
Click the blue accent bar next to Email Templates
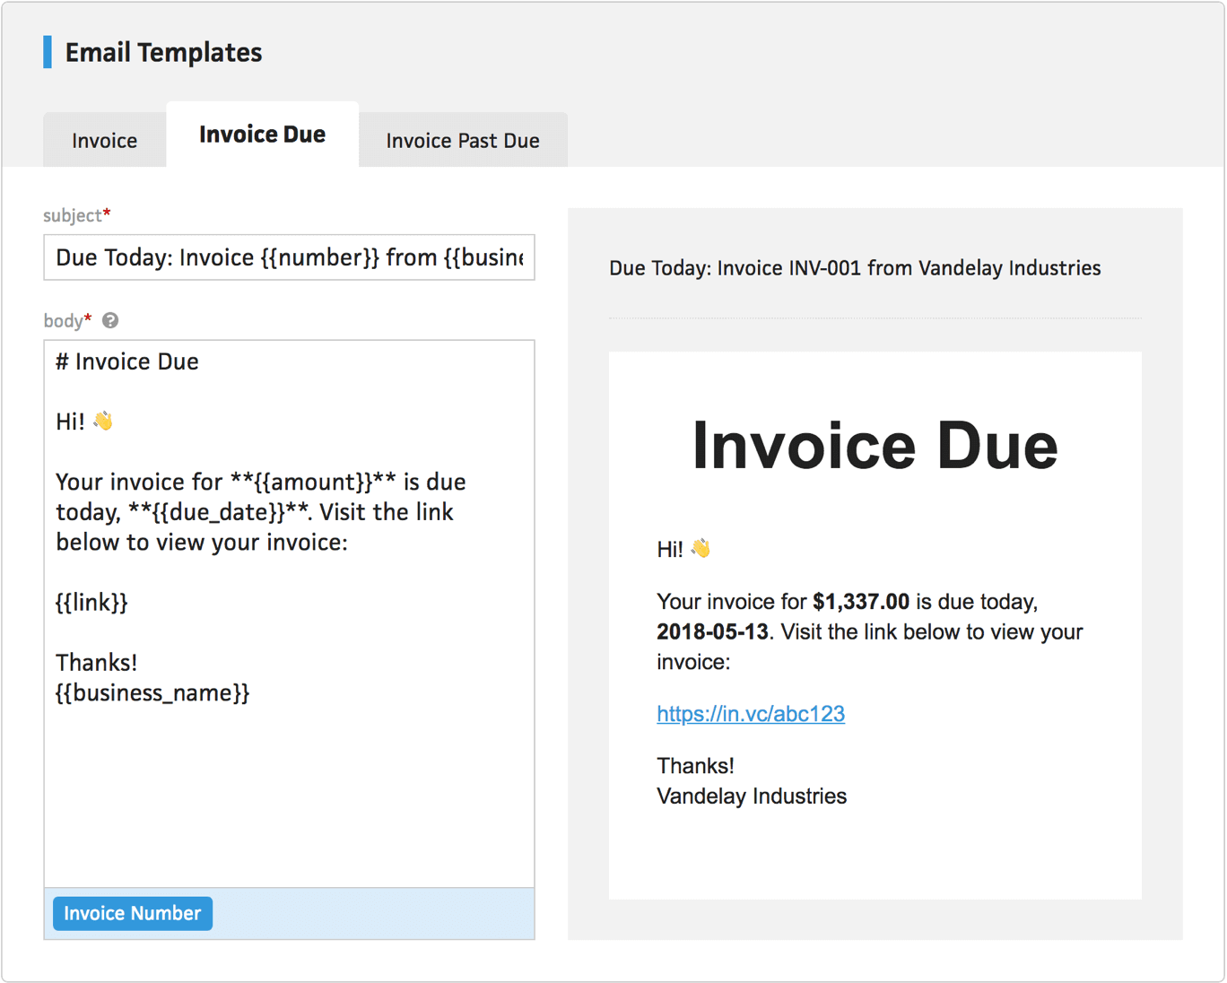click(46, 52)
